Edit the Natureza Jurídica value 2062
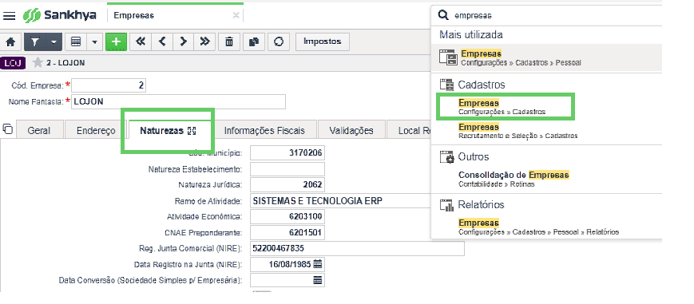 288,185
